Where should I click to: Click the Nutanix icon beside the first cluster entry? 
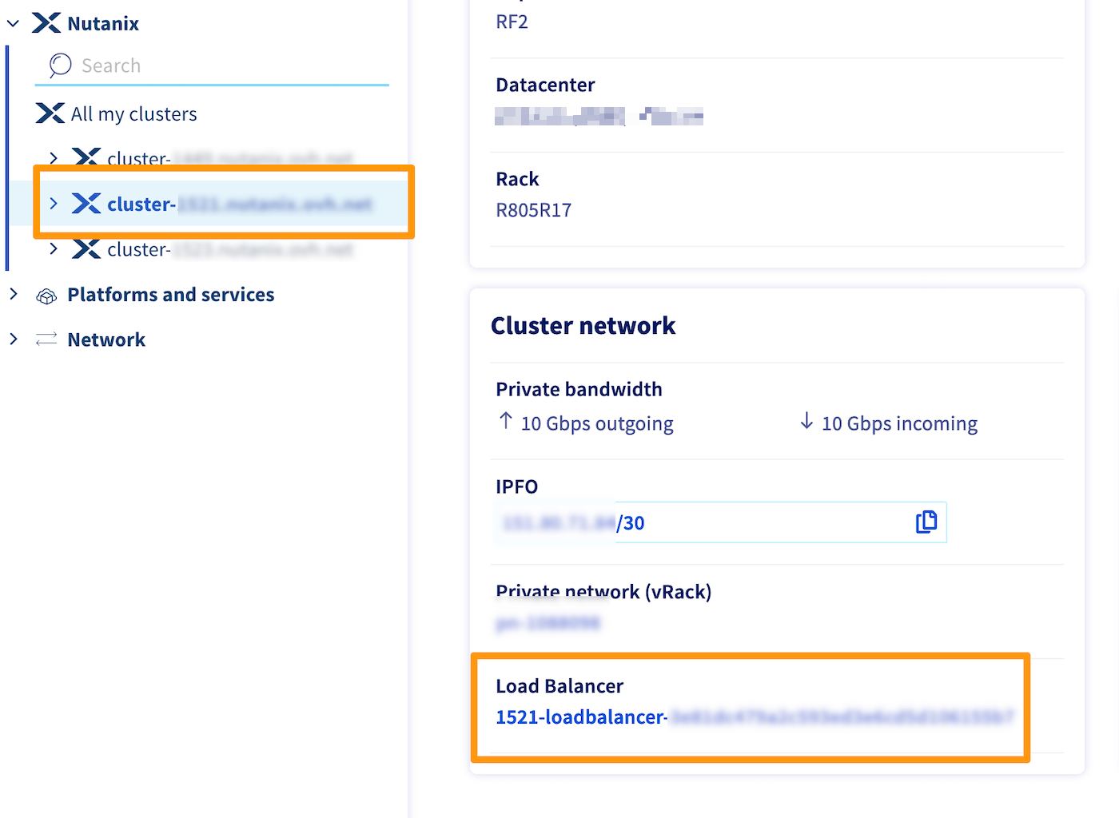tap(86, 157)
